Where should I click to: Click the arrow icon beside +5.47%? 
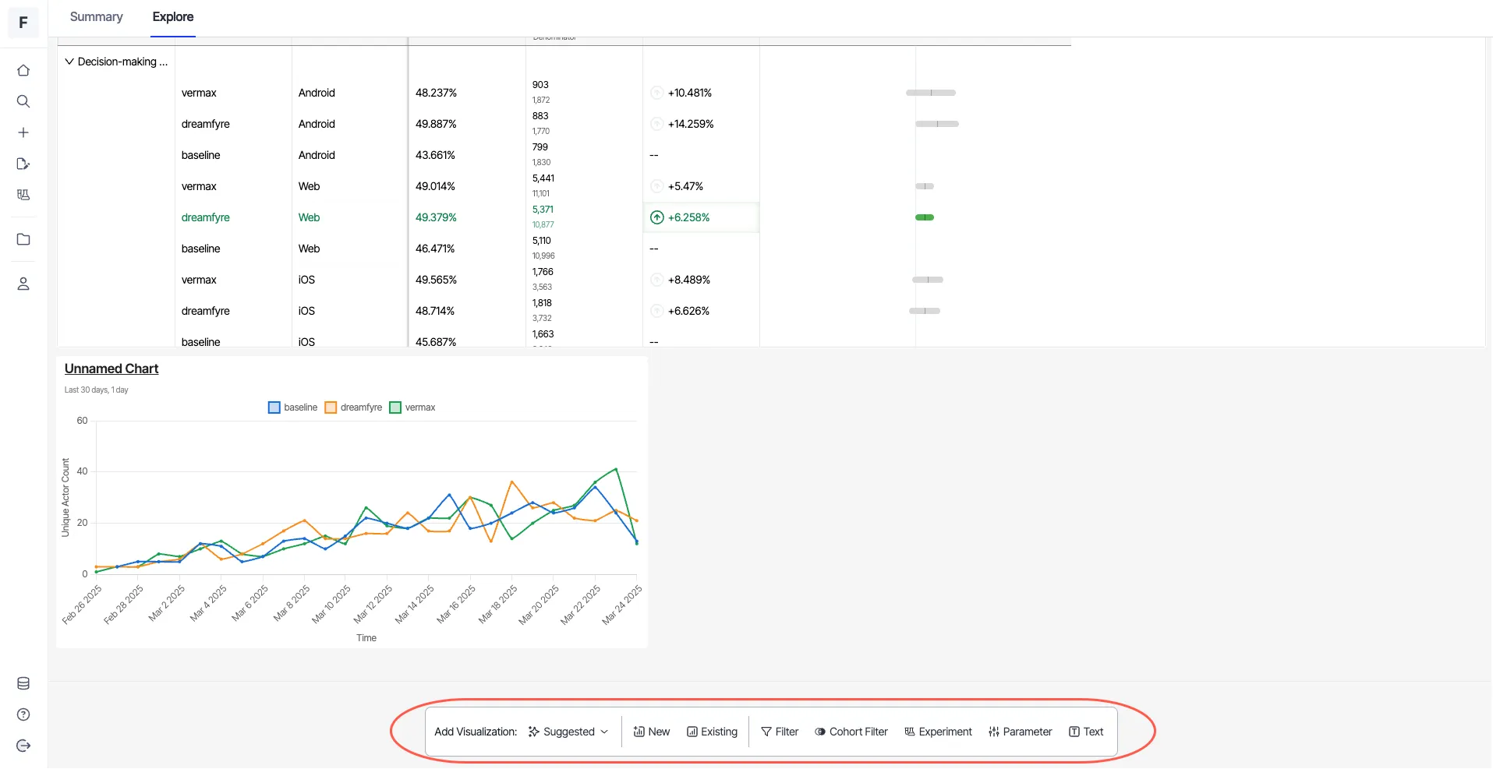click(657, 186)
